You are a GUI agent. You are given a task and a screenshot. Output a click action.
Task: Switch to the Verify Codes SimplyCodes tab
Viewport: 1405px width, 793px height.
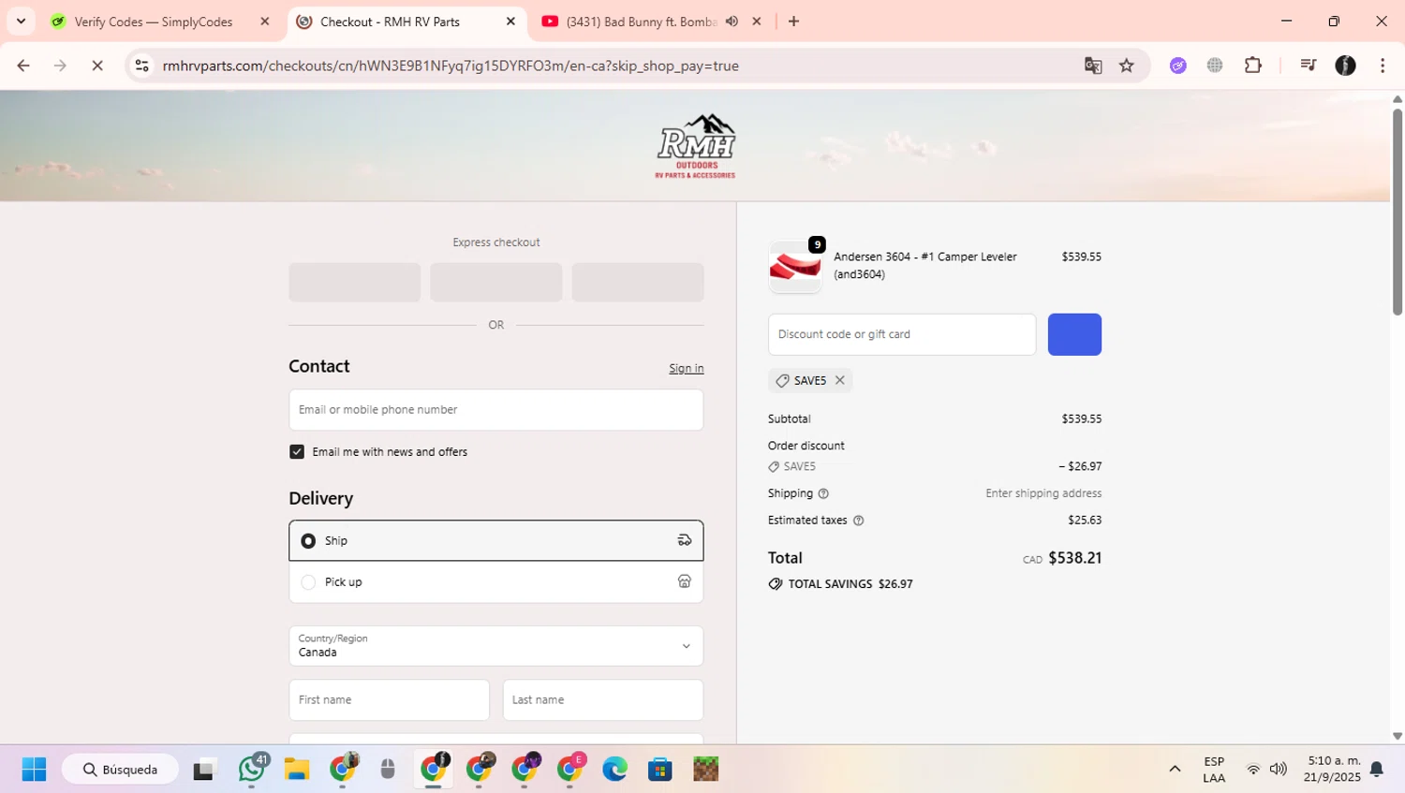point(154,22)
